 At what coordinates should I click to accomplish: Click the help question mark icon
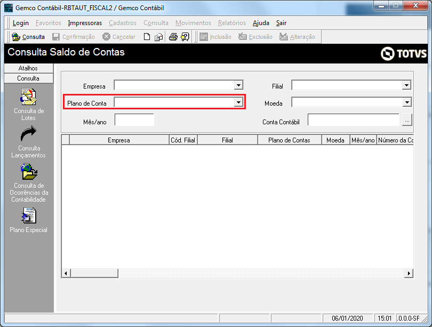tap(185, 37)
